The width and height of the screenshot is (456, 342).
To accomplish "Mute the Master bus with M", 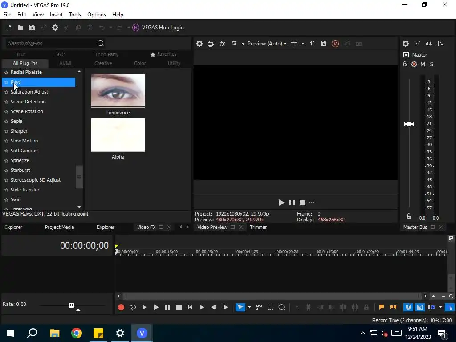I will (423, 64).
